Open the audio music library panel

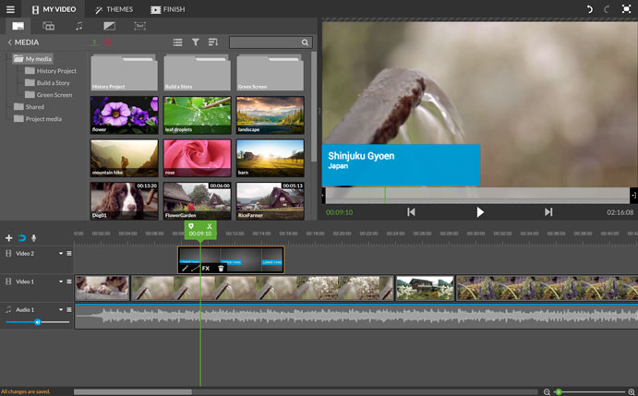click(78, 26)
